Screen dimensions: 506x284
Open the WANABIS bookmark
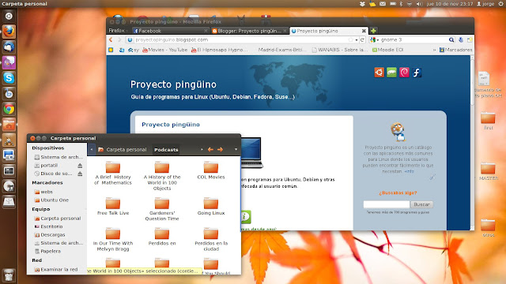pyautogui.click(x=340, y=50)
